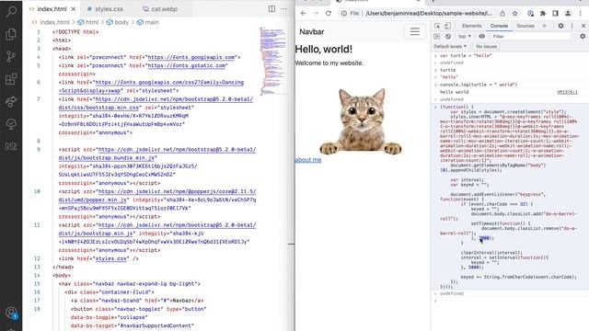Image resolution: width=589 pixels, height=331 pixels.
Task: Click the fonts.googleapis.com URL on line 4
Action: [191, 57]
